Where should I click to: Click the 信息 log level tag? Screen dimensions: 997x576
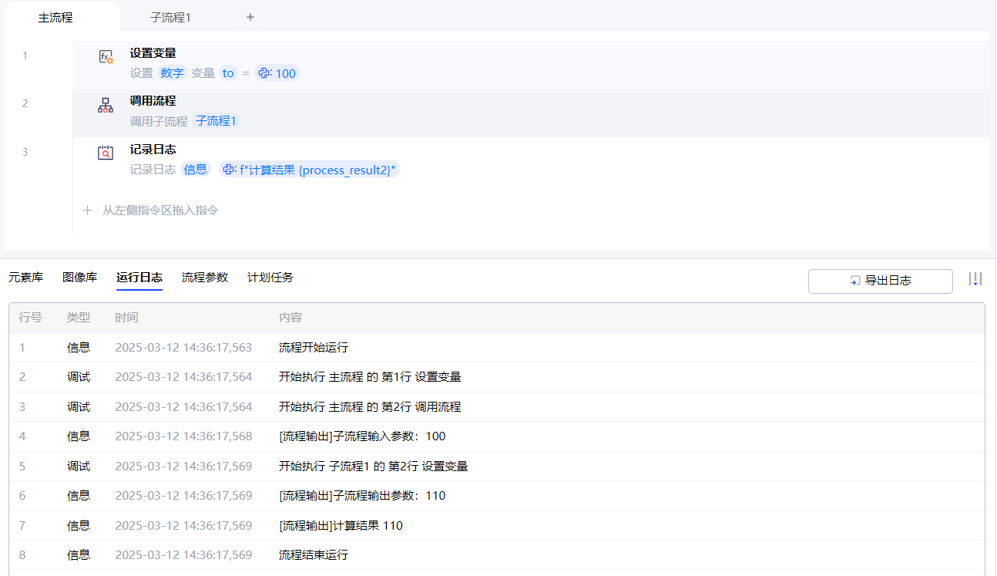(x=195, y=170)
